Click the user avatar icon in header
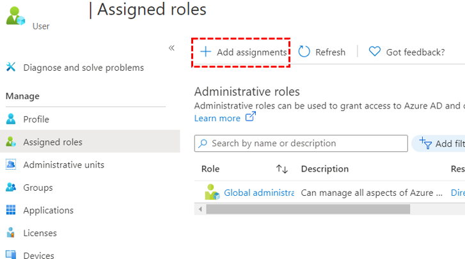The height and width of the screenshot is (259, 465). click(15, 16)
